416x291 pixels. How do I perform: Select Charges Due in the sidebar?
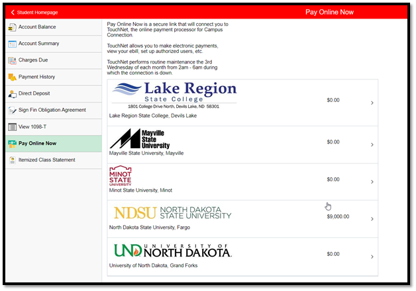pyautogui.click(x=54, y=60)
